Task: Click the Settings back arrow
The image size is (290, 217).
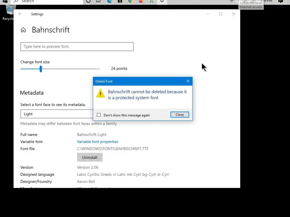Action: (20, 14)
